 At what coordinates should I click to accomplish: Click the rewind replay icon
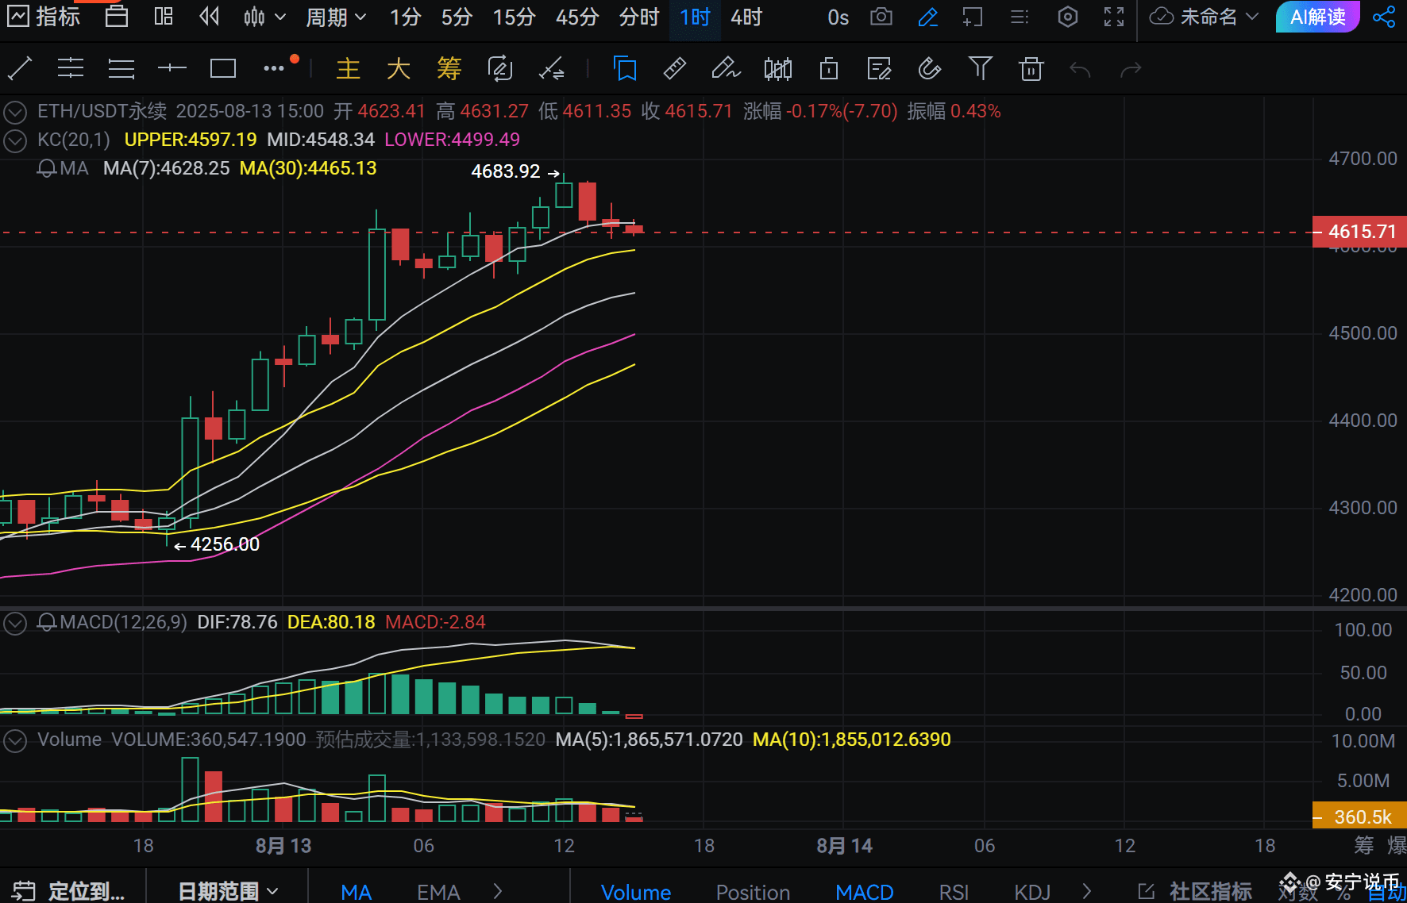pyautogui.click(x=210, y=17)
